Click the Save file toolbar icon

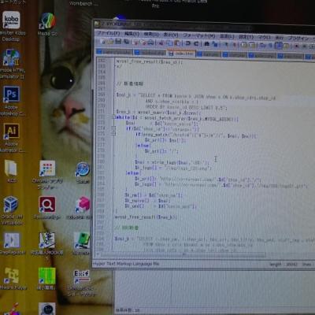pos(118,42)
